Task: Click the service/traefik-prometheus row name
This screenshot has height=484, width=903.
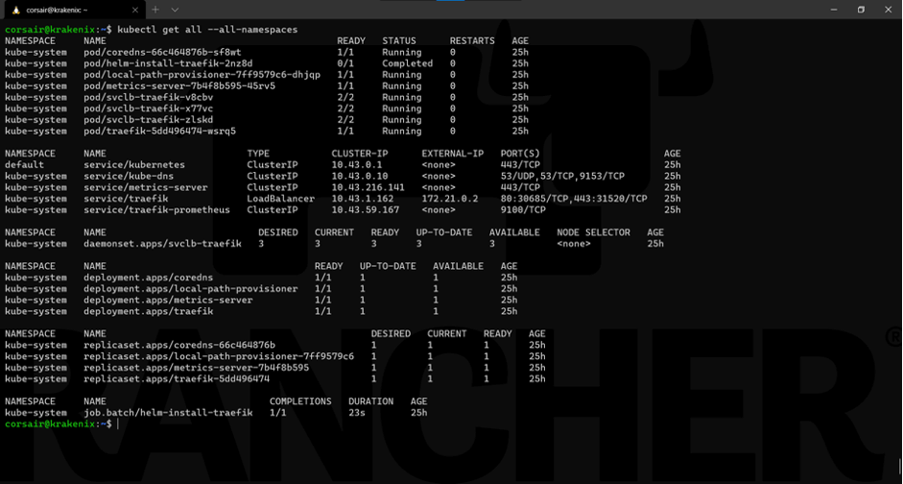Action: coord(156,209)
